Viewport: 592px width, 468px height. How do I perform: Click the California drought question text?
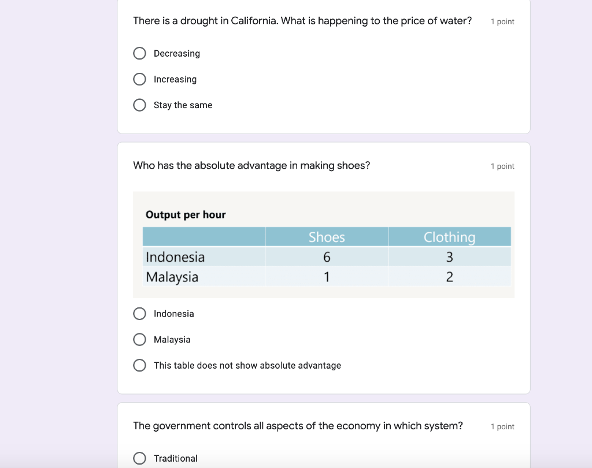[302, 21]
